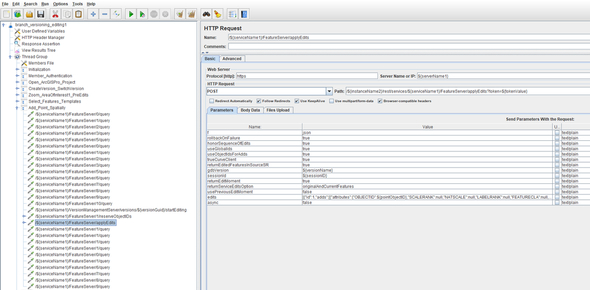Click the Start test (green play) icon
This screenshot has height=290, width=590.
pos(131,14)
